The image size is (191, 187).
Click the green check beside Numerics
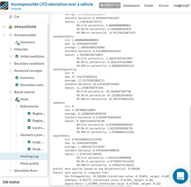pyautogui.click(x=17, y=78)
